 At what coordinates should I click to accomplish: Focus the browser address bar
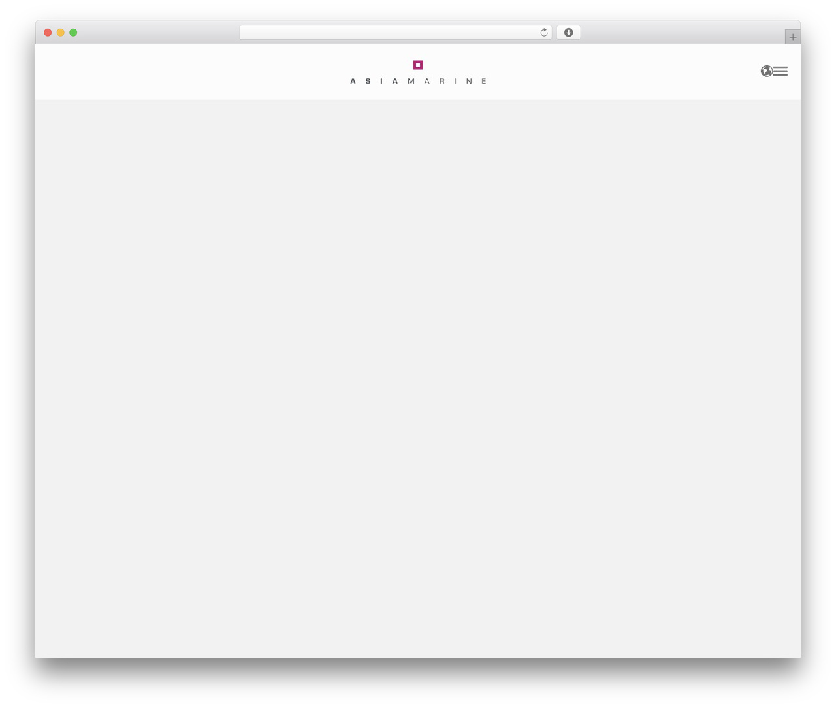[395, 33]
